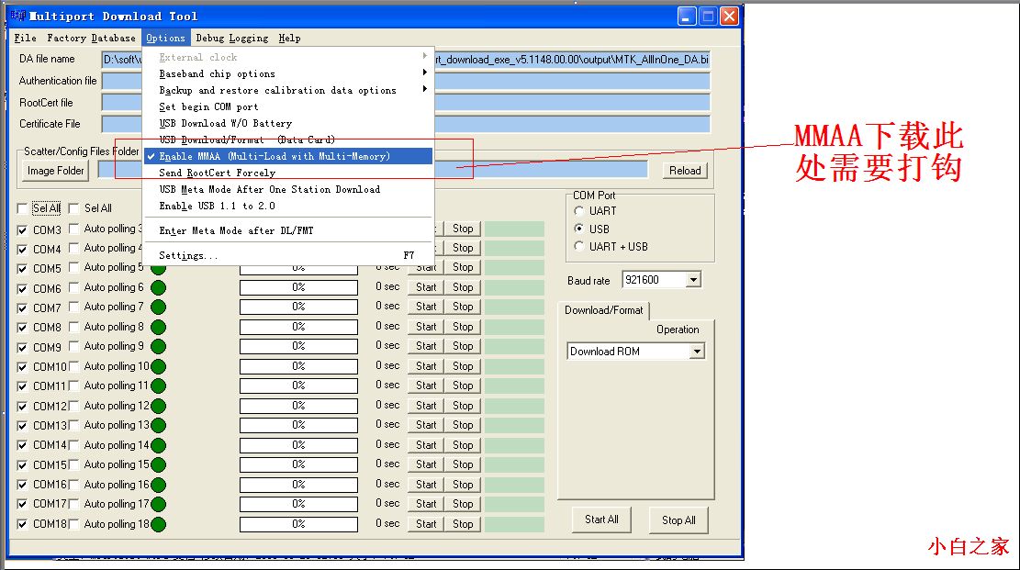The width and height of the screenshot is (1020, 570).
Task: Click the COM13 progress bar showing 0%
Action: pyautogui.click(x=298, y=425)
